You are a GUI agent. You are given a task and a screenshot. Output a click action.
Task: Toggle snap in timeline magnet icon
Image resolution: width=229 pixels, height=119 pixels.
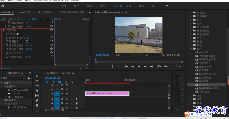(x=54, y=82)
